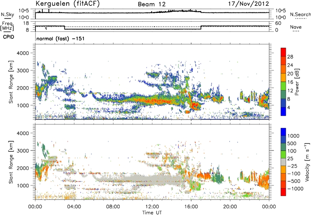Click the date 17/Nov/2012
The height and width of the screenshot is (215, 311).
(x=248, y=3)
